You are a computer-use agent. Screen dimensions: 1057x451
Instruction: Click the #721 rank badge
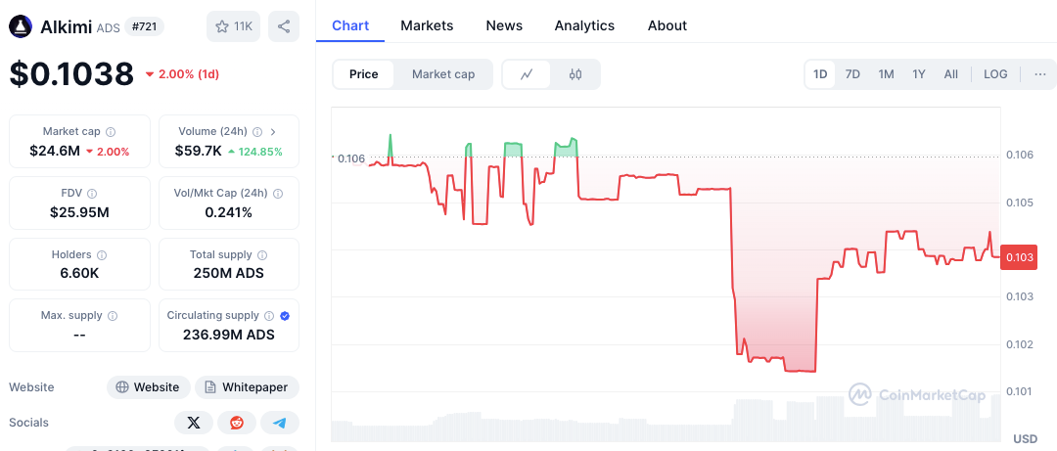pos(145,27)
